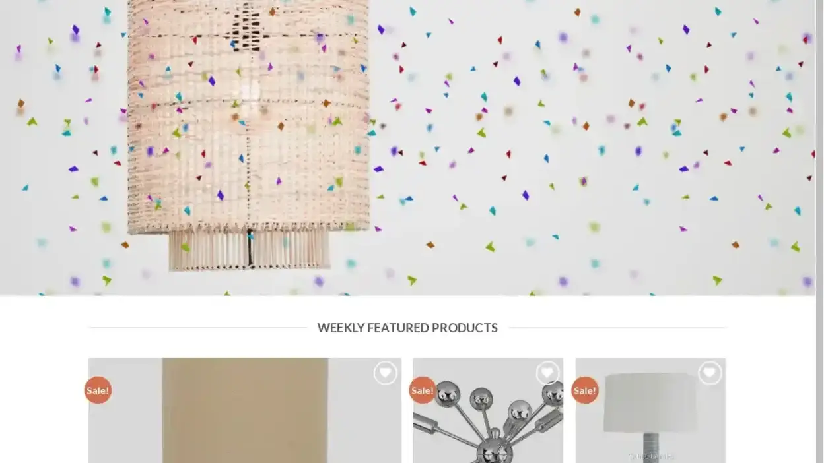Image resolution: width=824 pixels, height=463 pixels.
Task: Click the dark woven top of rattan pendant
Action: [248, 26]
